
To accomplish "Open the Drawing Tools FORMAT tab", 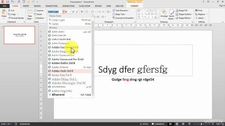I will point(134,6).
